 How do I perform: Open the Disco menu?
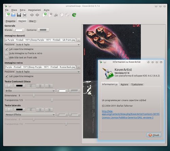coord(14,10)
